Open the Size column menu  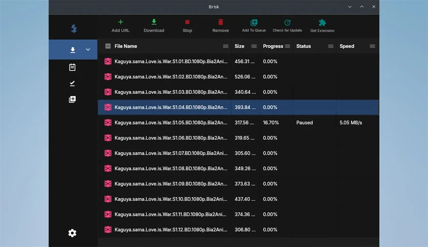click(x=254, y=46)
